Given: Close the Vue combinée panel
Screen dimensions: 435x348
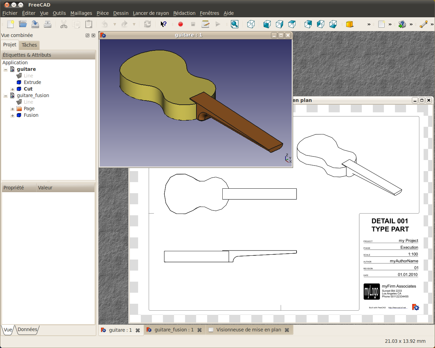Looking at the screenshot, I should 93,35.
